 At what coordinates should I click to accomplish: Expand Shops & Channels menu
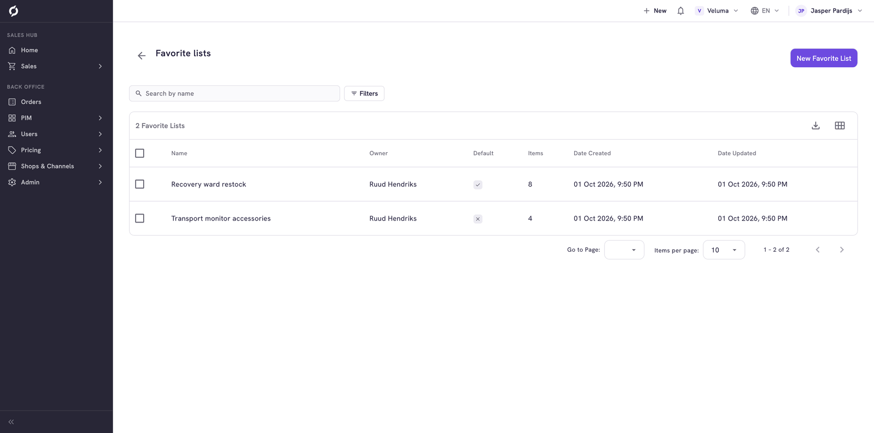tap(56, 166)
